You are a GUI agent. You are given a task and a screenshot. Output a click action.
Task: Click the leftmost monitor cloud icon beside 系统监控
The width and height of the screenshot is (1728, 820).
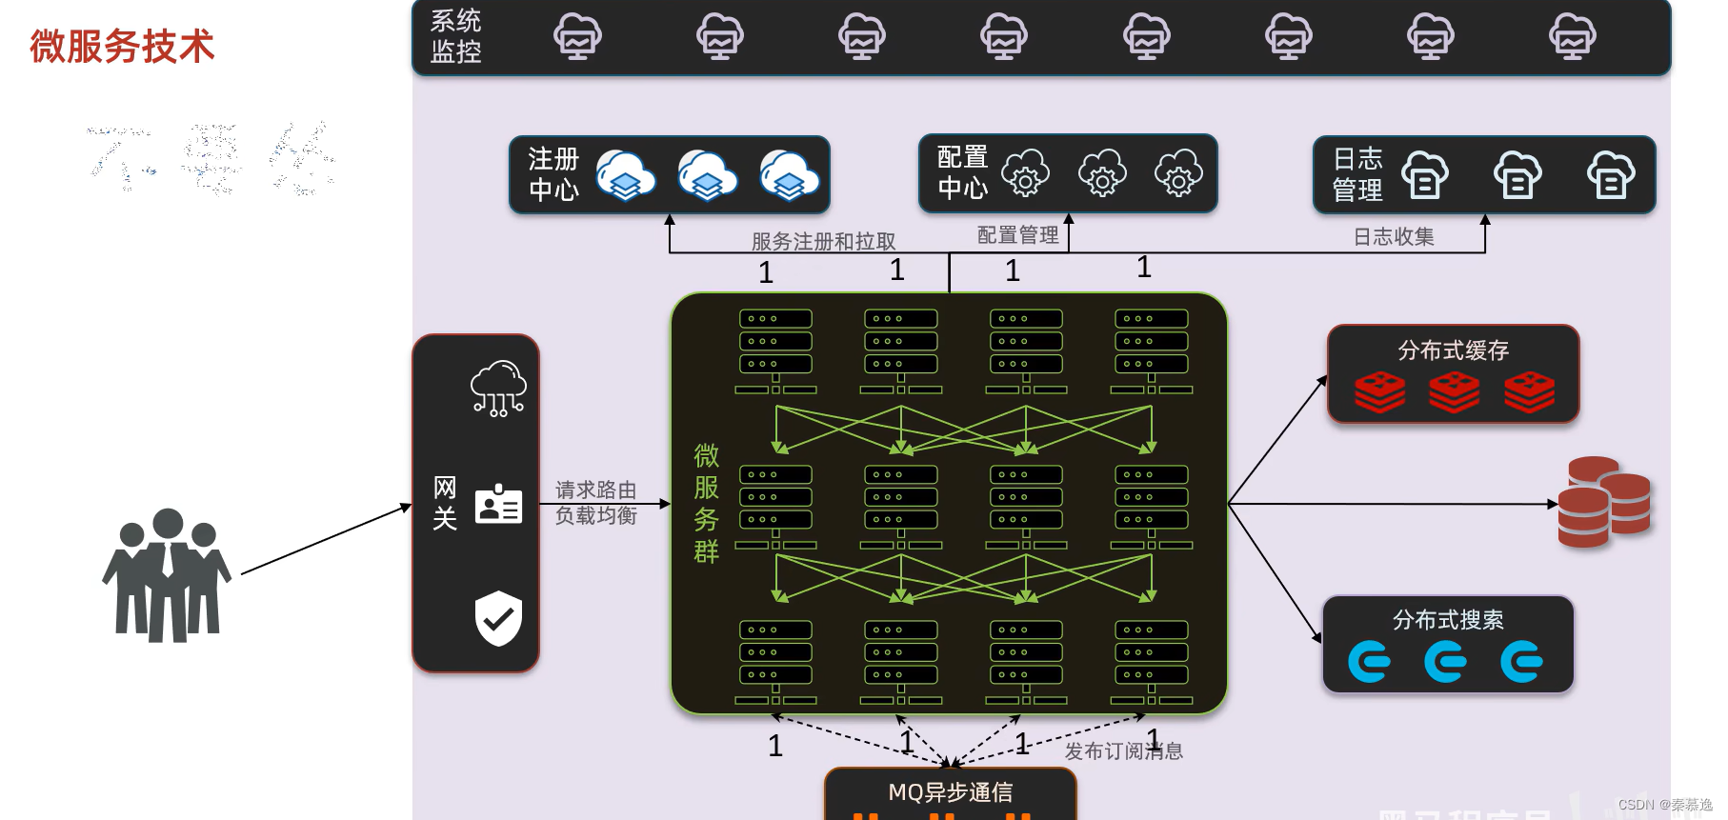pyautogui.click(x=577, y=37)
